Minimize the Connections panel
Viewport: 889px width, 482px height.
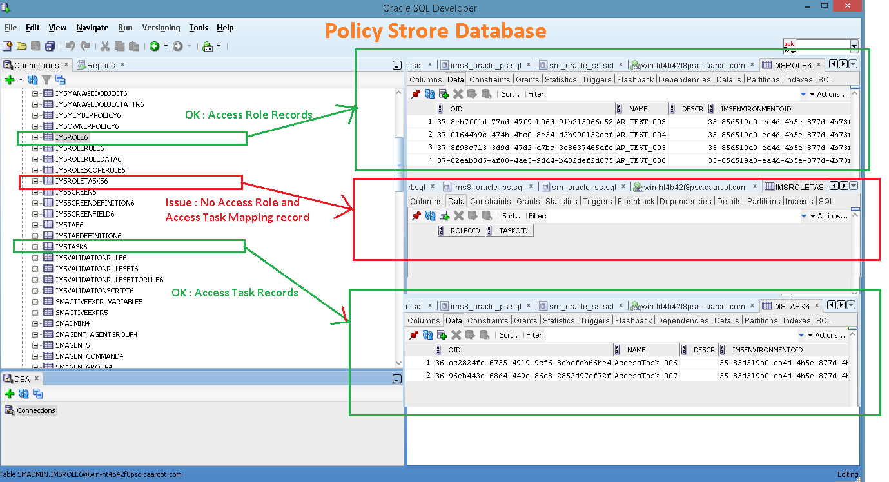(396, 66)
